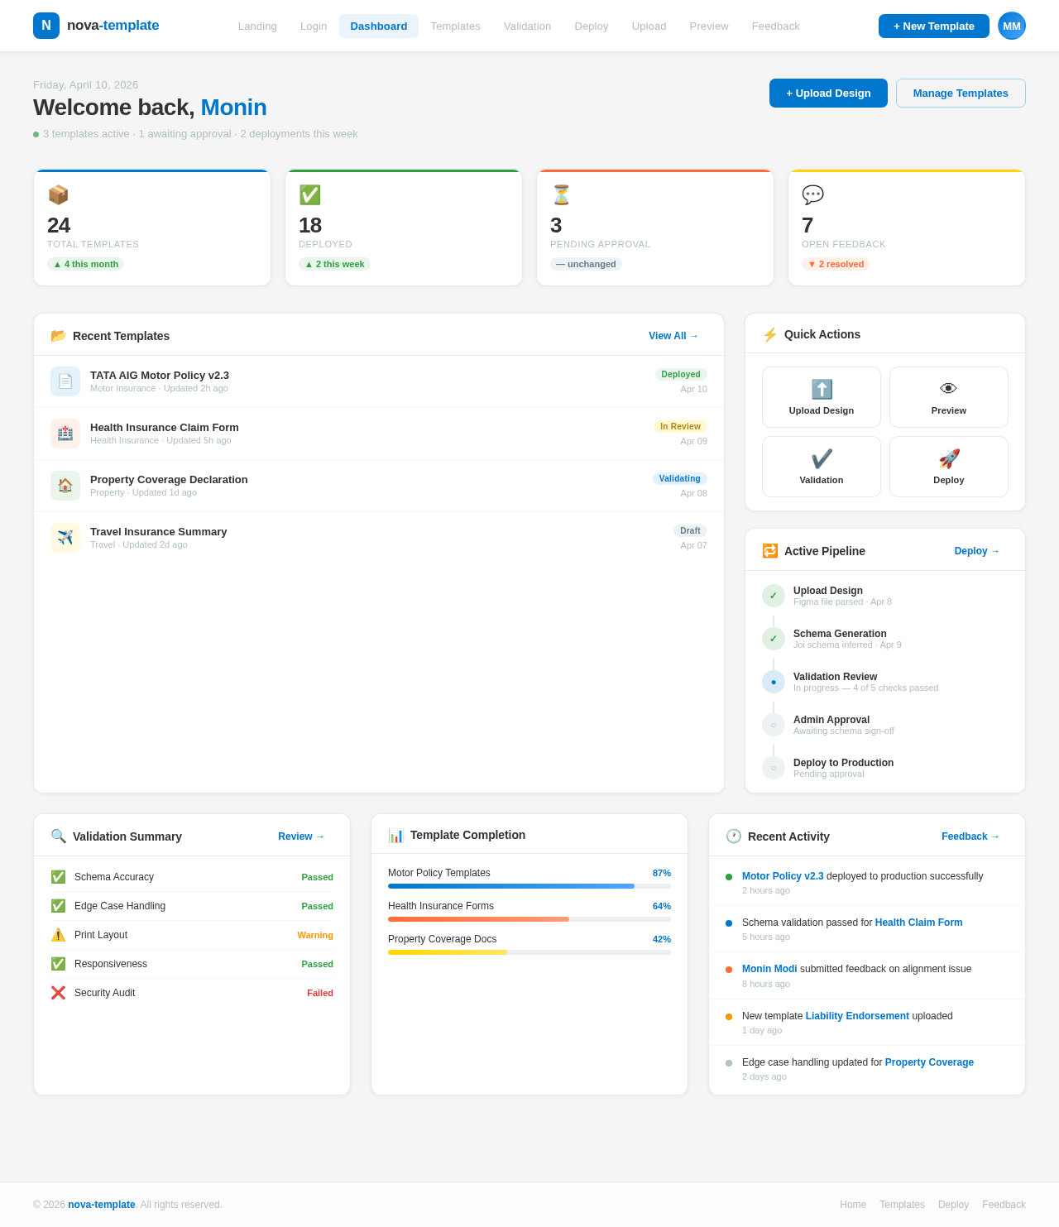
Task: Click the + Upload Design button
Action: pyautogui.click(x=828, y=93)
